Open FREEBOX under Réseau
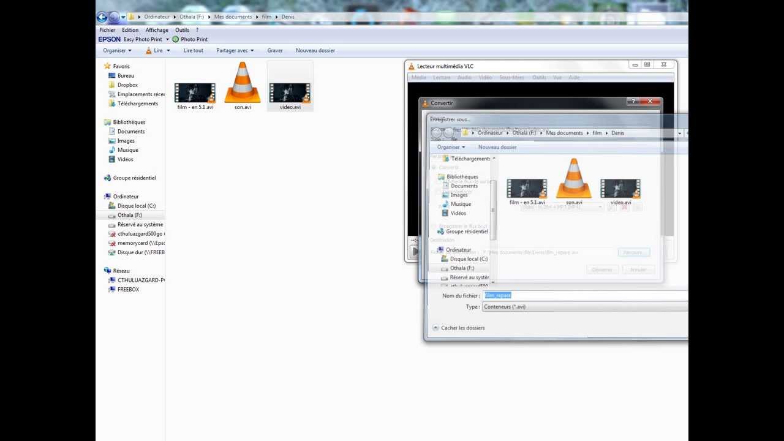The image size is (784, 441). [124, 289]
